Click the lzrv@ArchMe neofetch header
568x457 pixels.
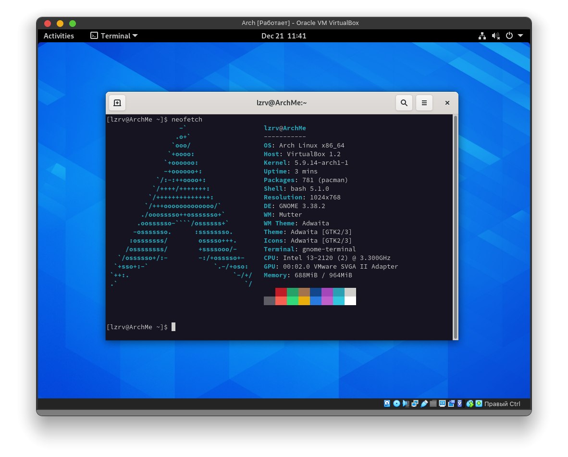pyautogui.click(x=285, y=128)
